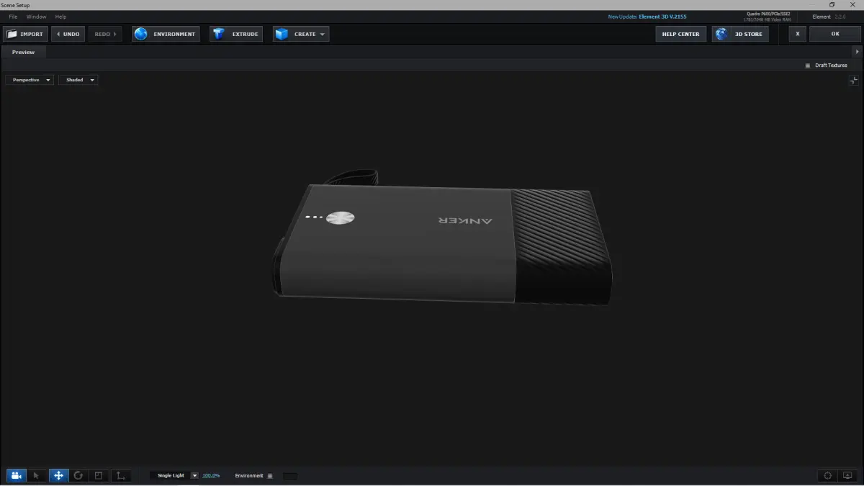864x486 pixels.
Task: Open the File menu
Action: (13, 17)
